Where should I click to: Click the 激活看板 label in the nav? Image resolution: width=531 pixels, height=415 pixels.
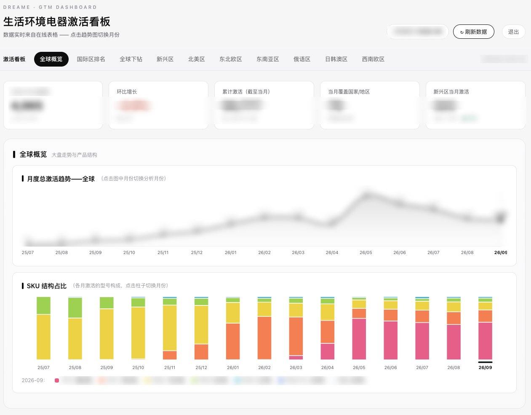click(14, 59)
